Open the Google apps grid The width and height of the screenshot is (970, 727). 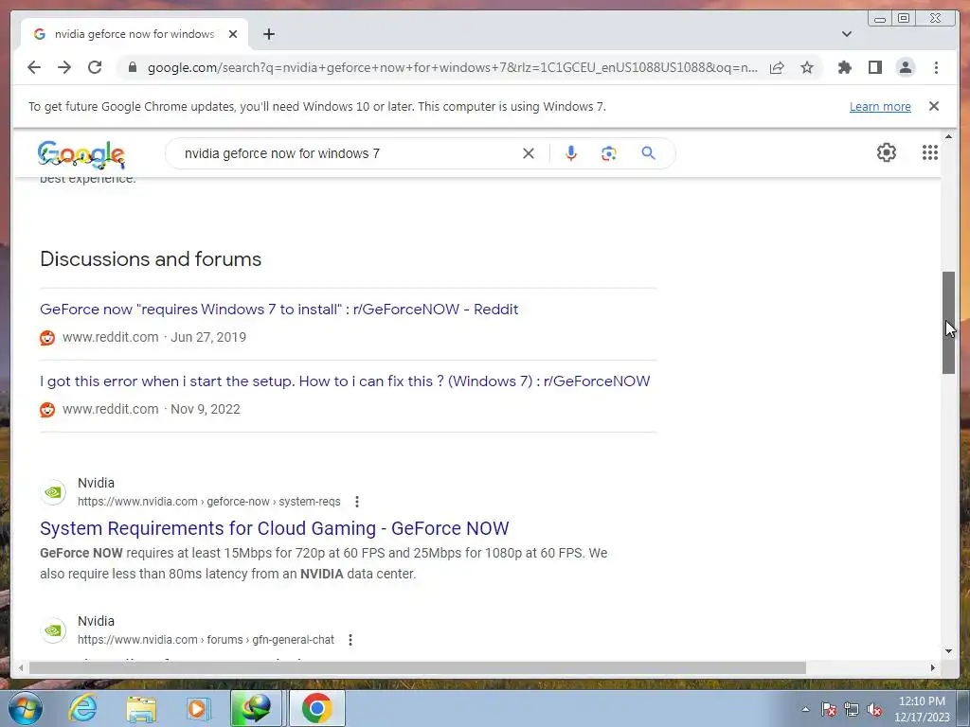coord(930,152)
